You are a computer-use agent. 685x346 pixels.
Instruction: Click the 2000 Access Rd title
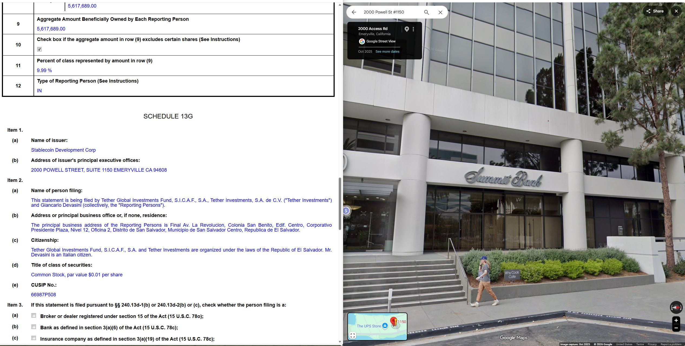[x=373, y=29]
